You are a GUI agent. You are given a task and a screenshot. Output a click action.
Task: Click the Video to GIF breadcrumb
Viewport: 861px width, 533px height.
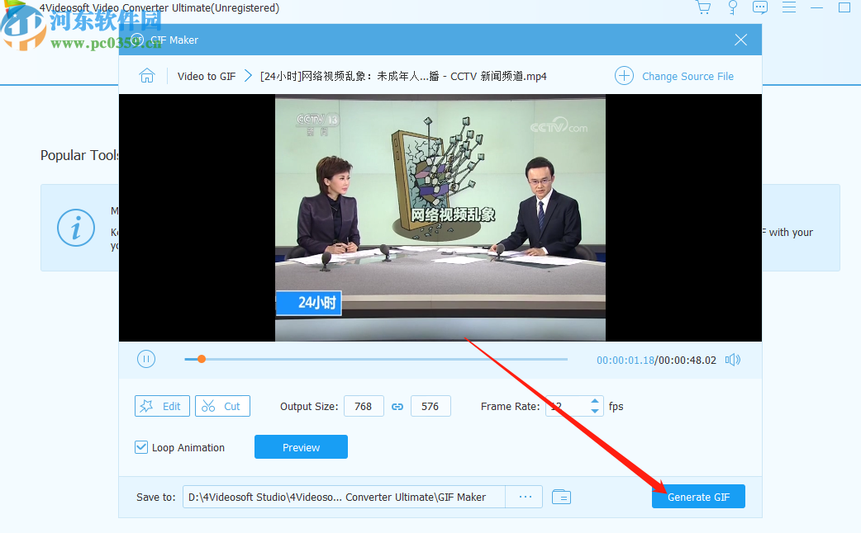tap(206, 75)
